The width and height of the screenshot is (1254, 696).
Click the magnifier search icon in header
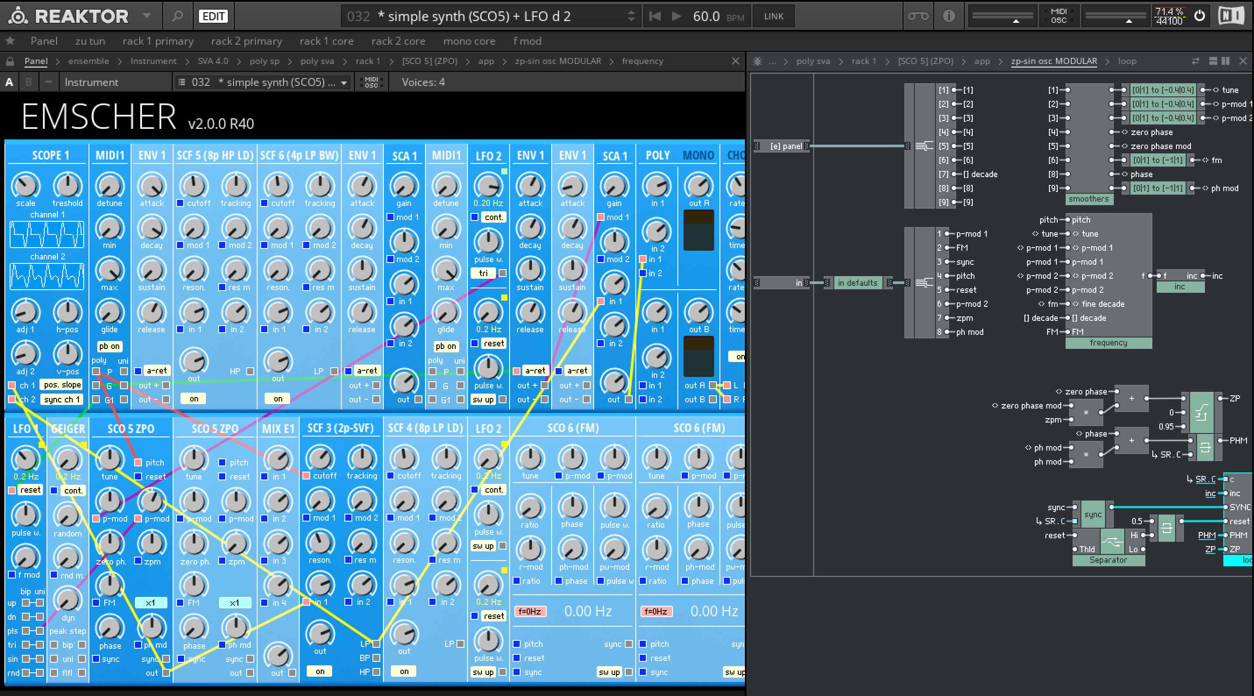point(178,16)
